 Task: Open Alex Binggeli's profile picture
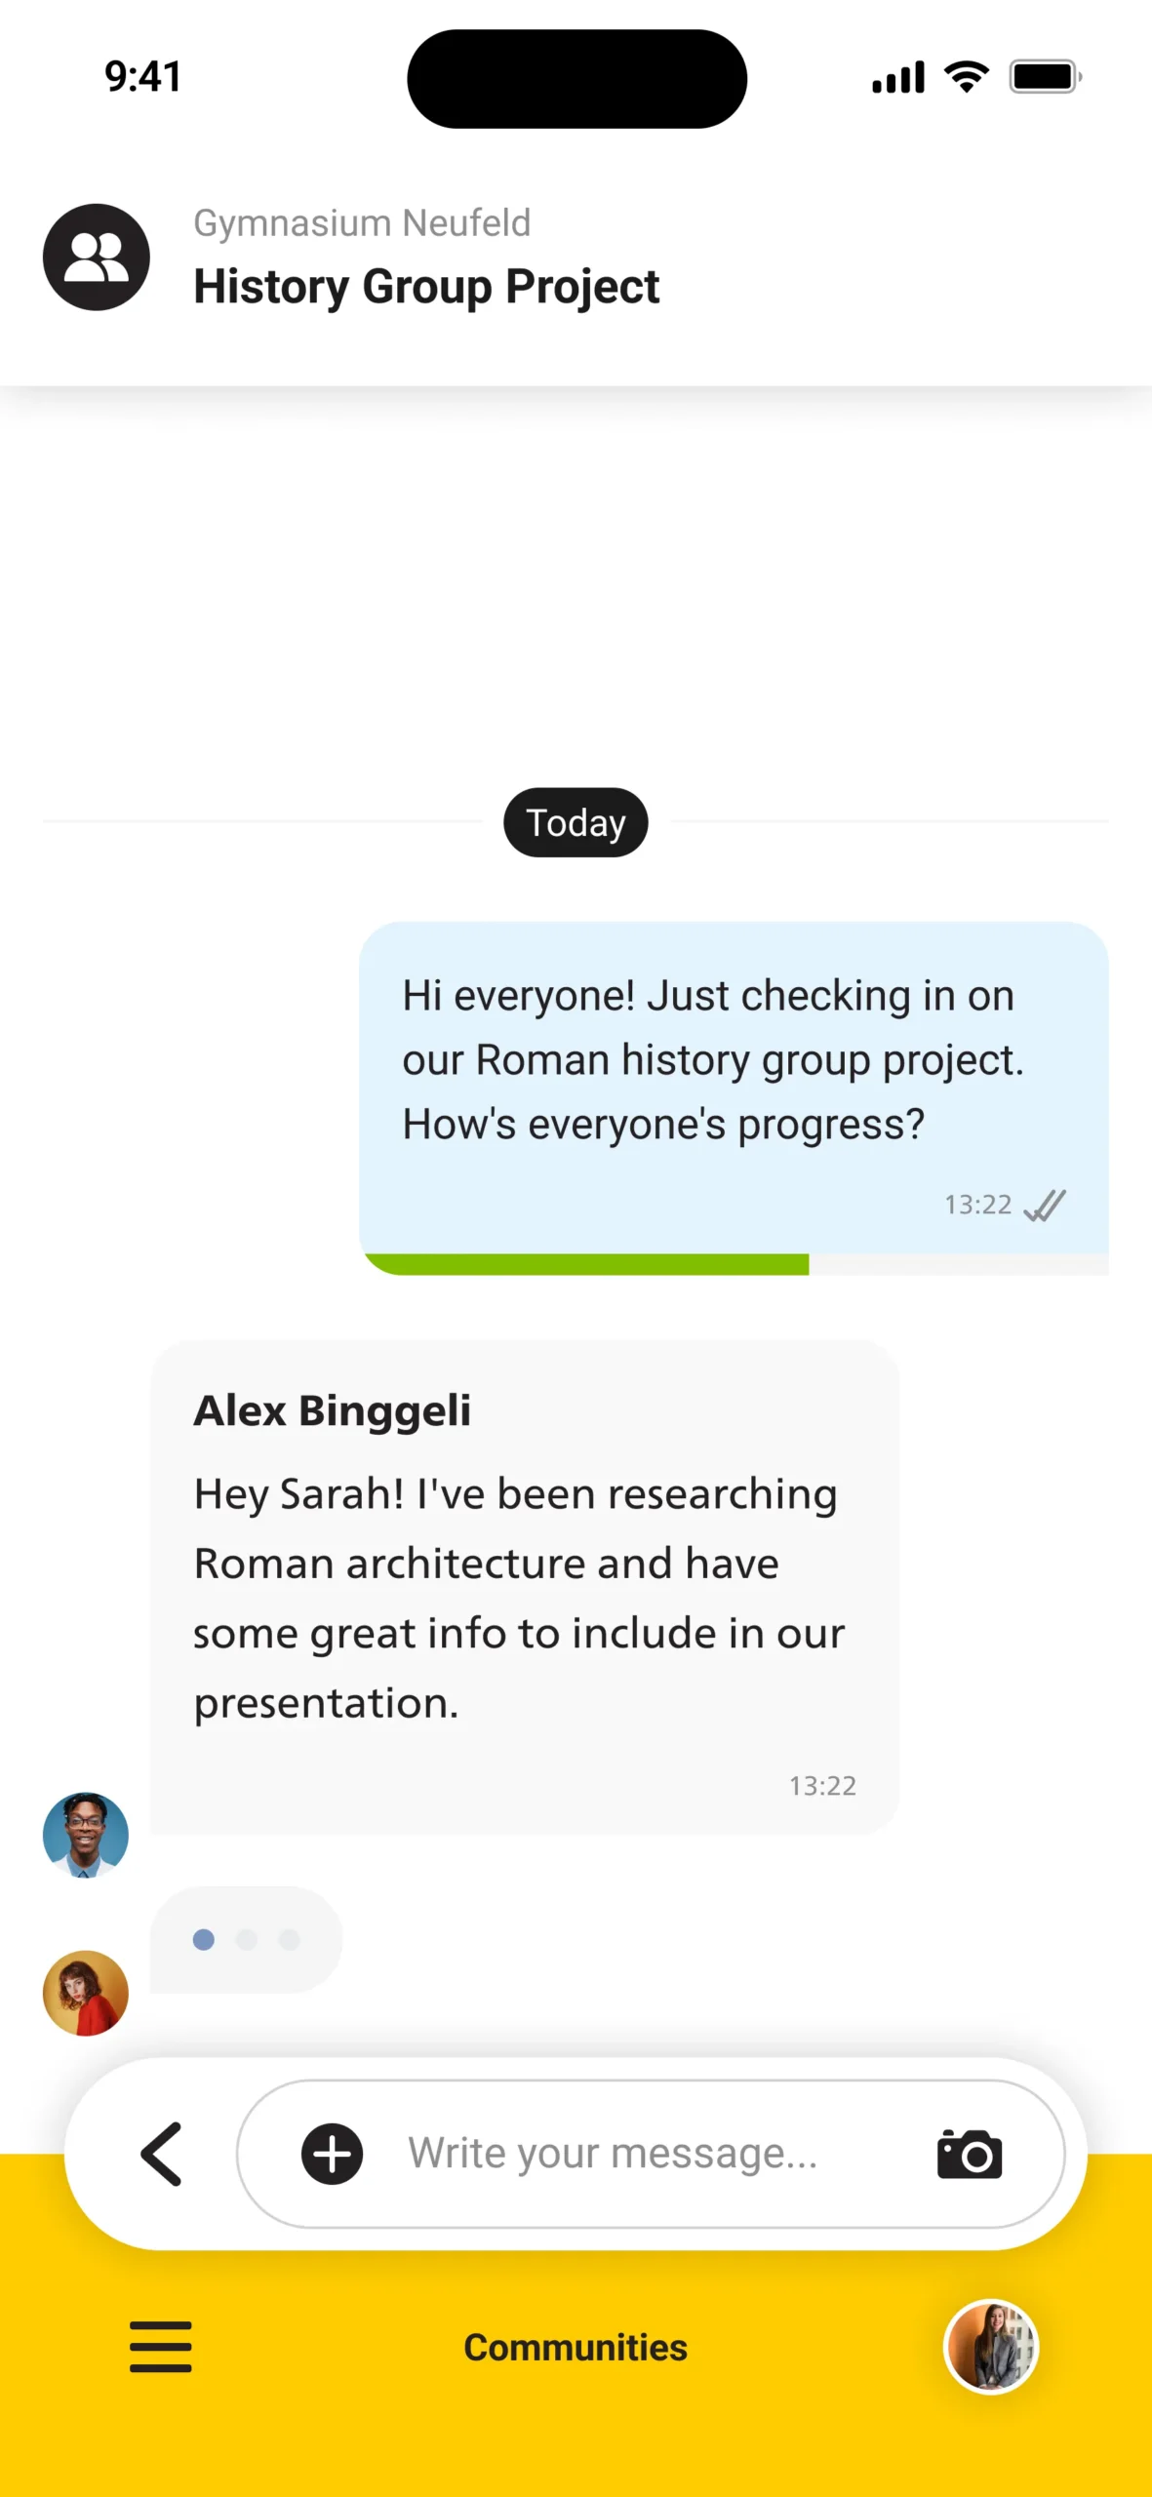(x=86, y=1835)
